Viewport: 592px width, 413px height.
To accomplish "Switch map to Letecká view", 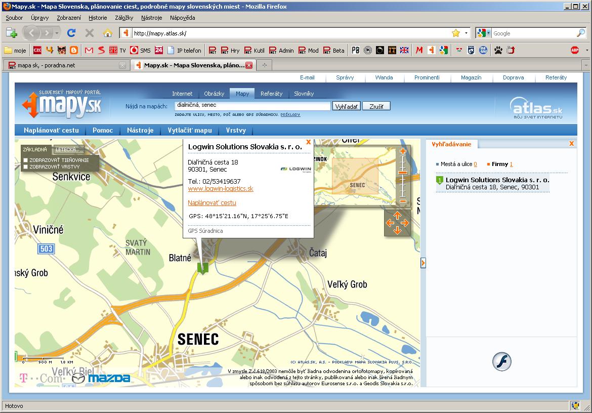I will click(x=66, y=150).
